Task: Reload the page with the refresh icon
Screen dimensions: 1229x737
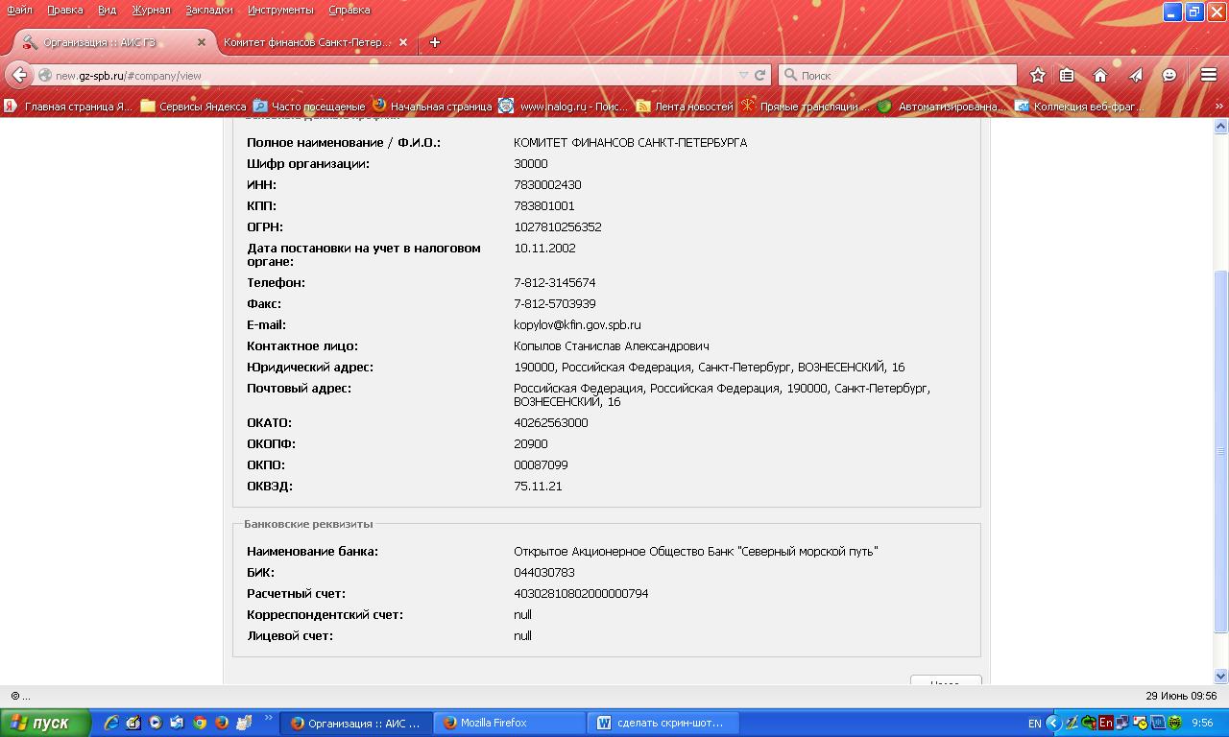Action: (760, 75)
